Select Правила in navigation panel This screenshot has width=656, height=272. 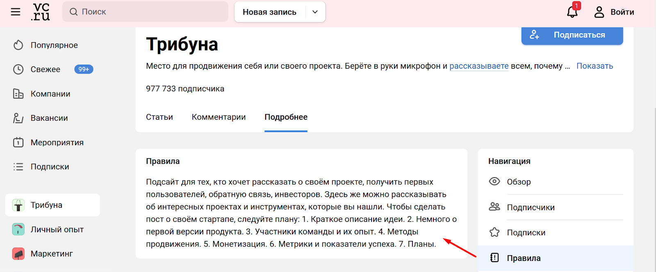[556, 258]
